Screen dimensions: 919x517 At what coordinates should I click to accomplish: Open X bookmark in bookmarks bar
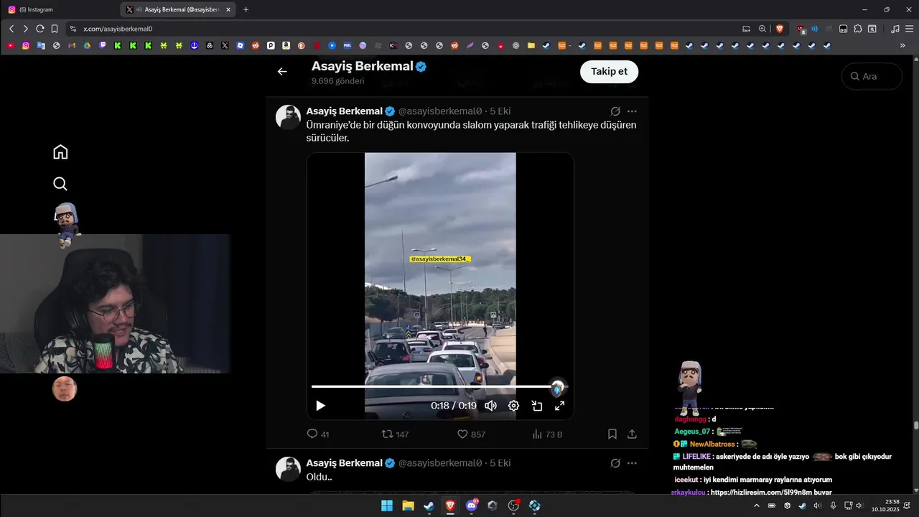225,45
